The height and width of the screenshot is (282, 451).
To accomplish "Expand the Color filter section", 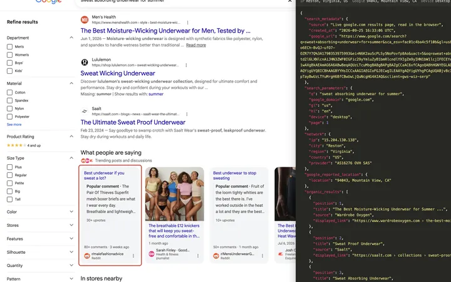I will coord(71,212).
